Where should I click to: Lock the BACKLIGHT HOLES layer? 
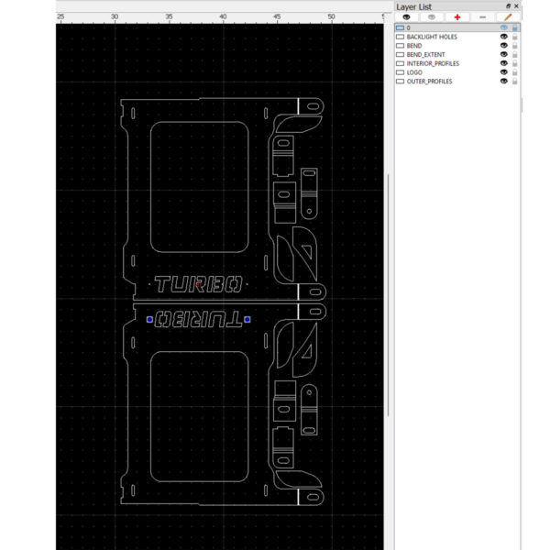514,37
